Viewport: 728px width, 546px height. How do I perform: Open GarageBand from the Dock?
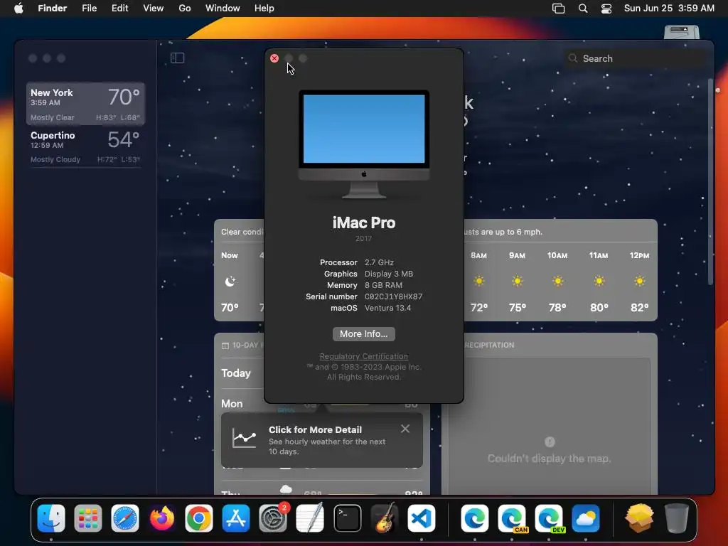tap(385, 518)
